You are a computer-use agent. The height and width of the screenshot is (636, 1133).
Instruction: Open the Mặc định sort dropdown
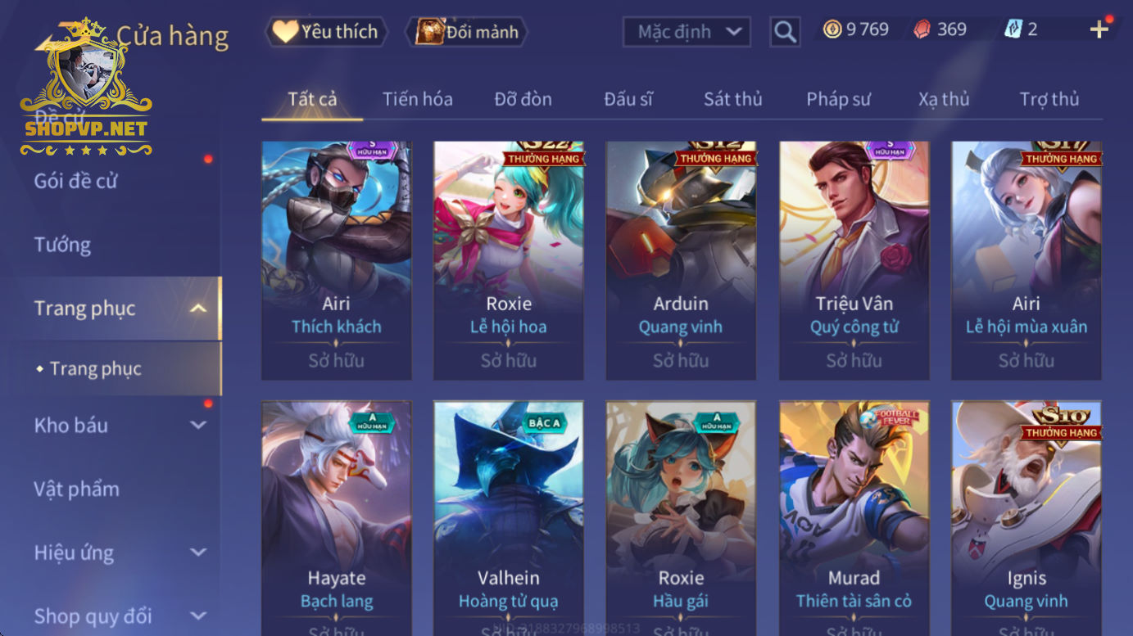[688, 32]
